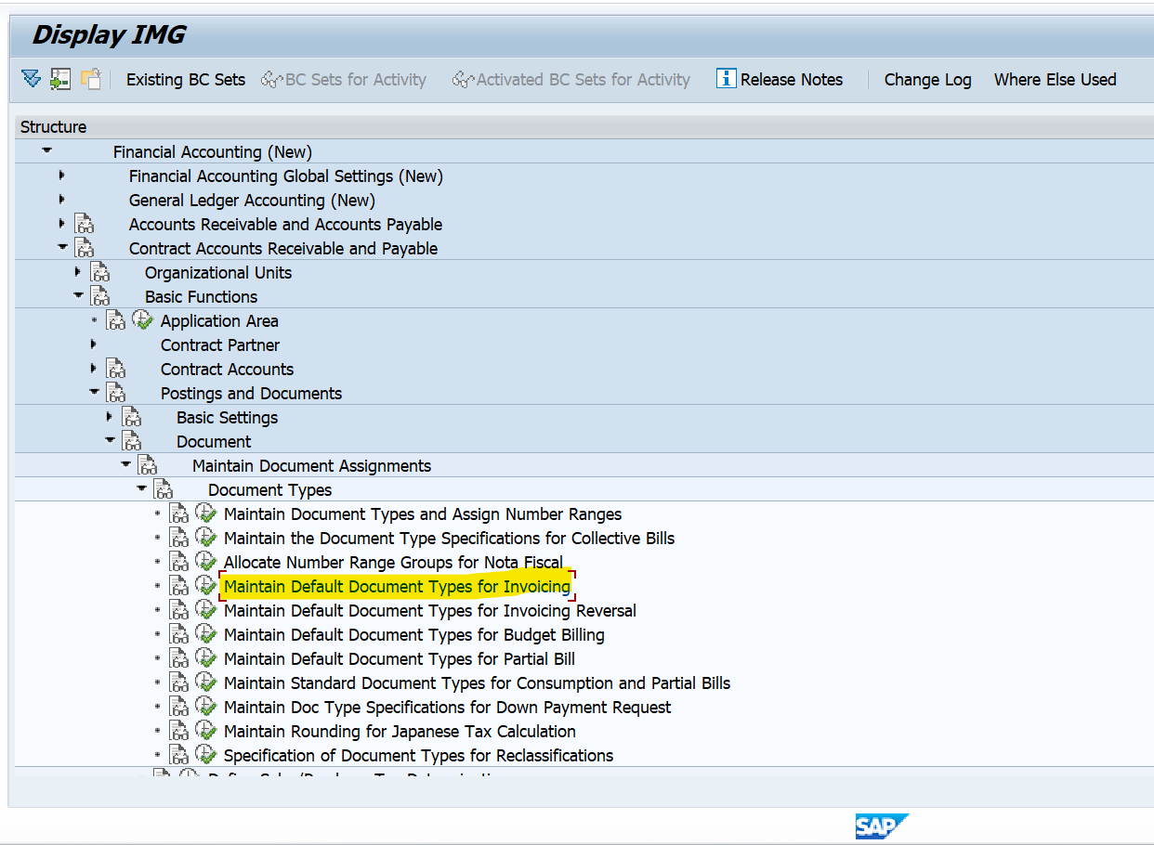1154x845 pixels.
Task: Click Where Else Used button
Action: [x=1056, y=80]
